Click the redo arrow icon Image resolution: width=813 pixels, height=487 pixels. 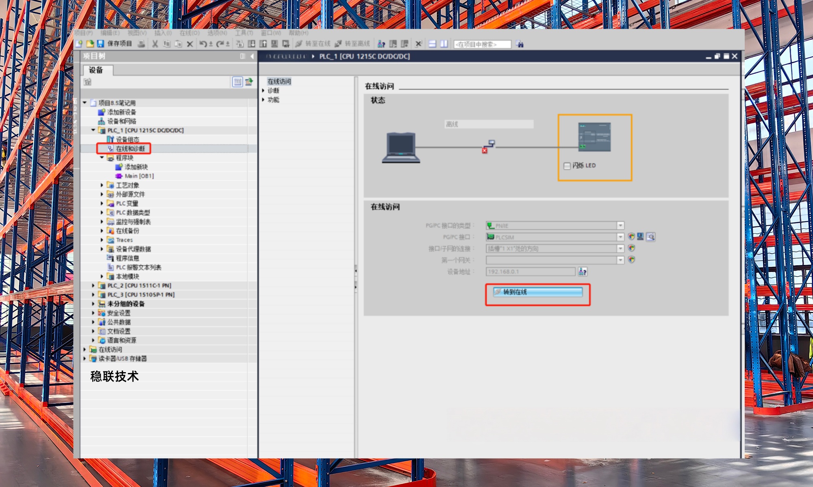[220, 44]
